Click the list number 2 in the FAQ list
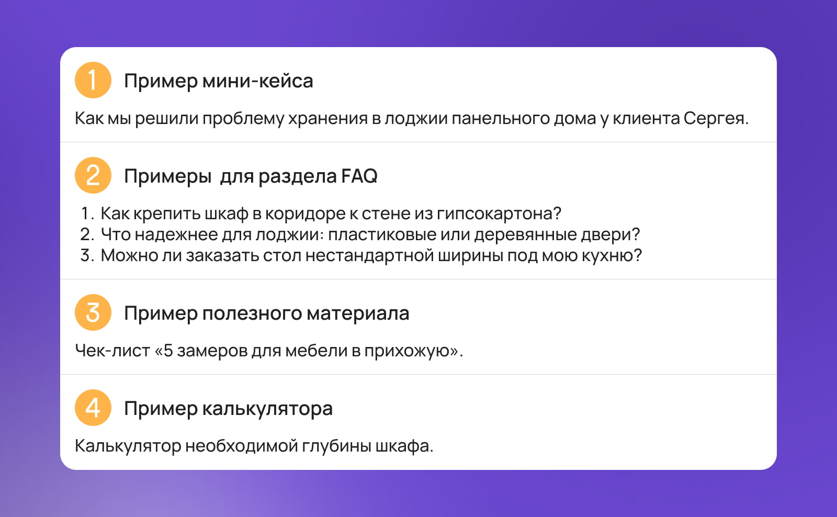The height and width of the screenshot is (517, 837). 86,234
